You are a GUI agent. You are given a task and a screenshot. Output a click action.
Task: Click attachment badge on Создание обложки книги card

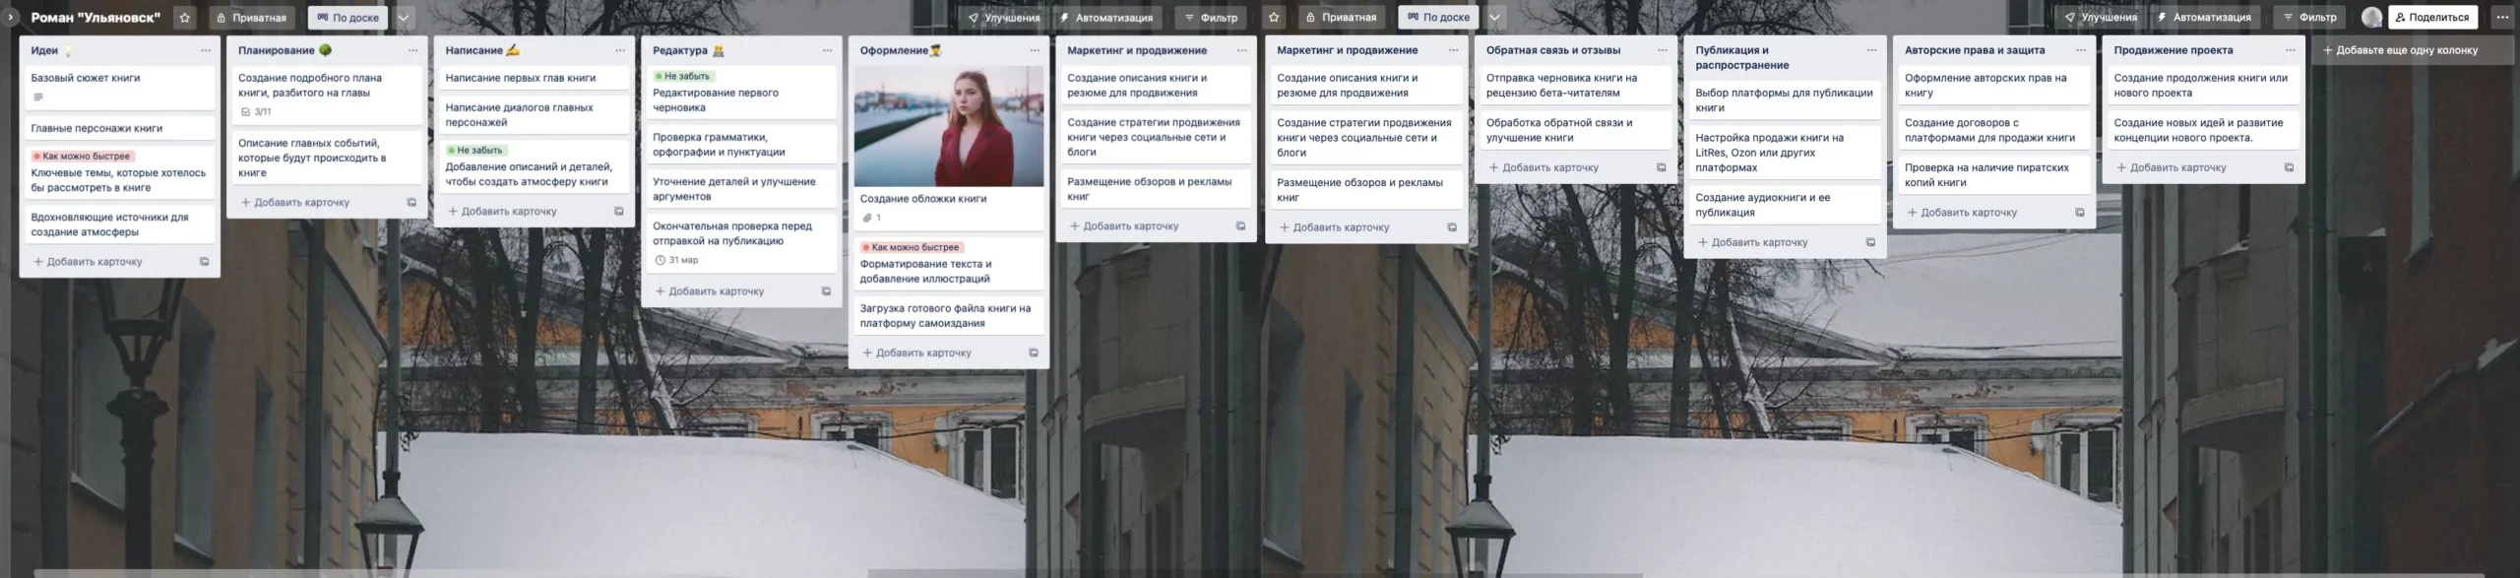(x=872, y=218)
